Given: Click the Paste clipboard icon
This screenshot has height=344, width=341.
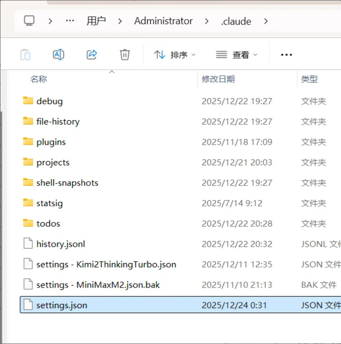Looking at the screenshot, I should pos(26,54).
